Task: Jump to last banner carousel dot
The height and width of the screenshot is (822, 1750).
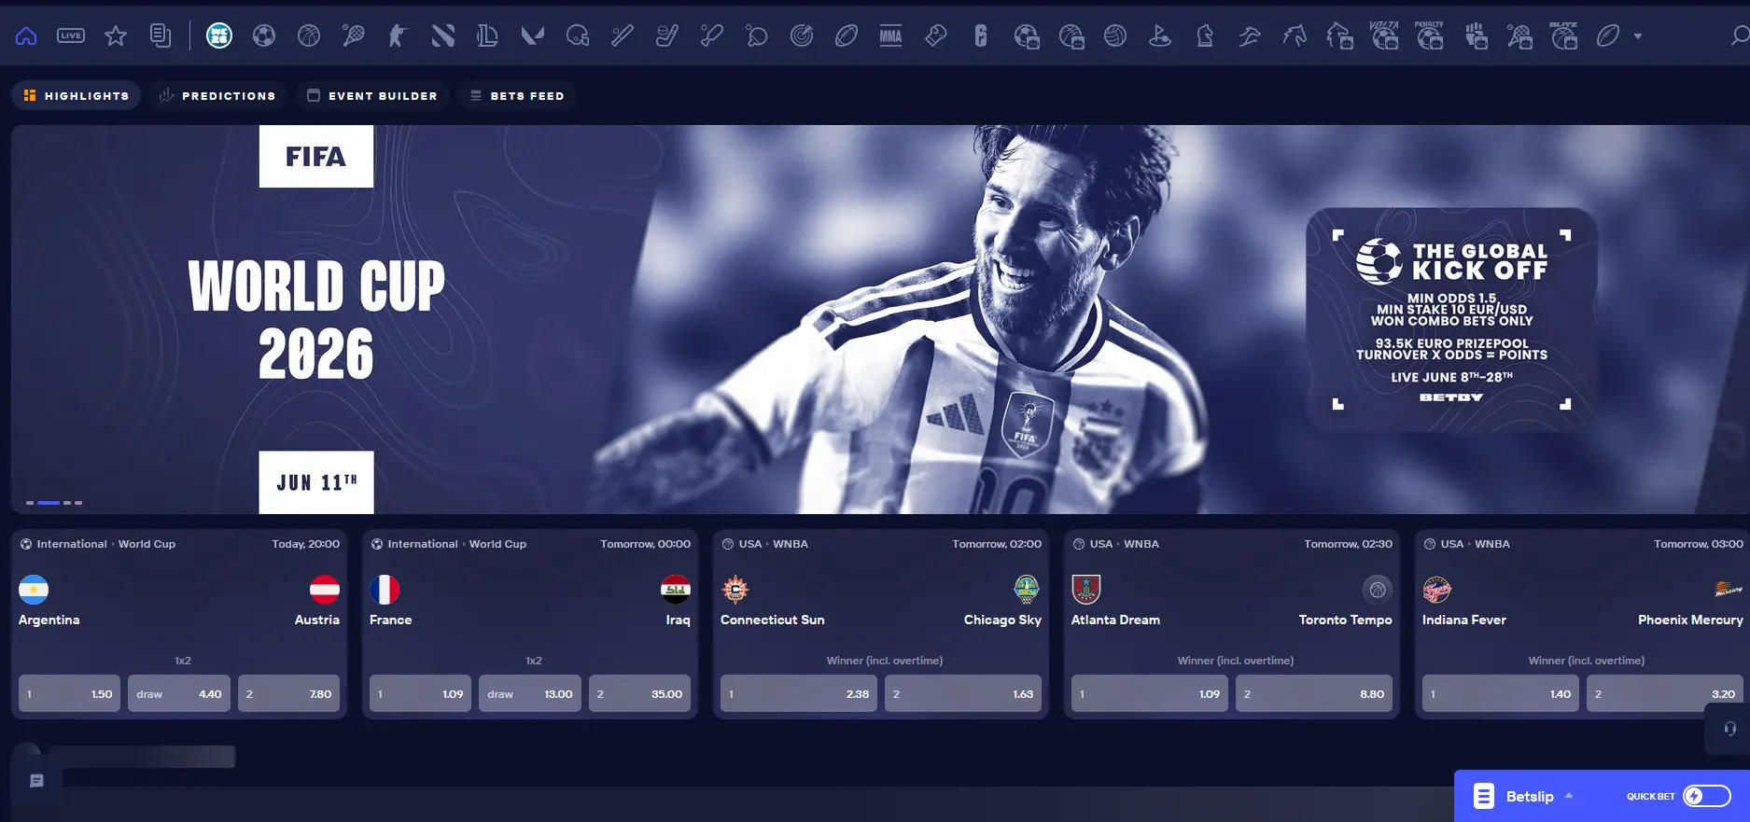Action: pyautogui.click(x=78, y=503)
